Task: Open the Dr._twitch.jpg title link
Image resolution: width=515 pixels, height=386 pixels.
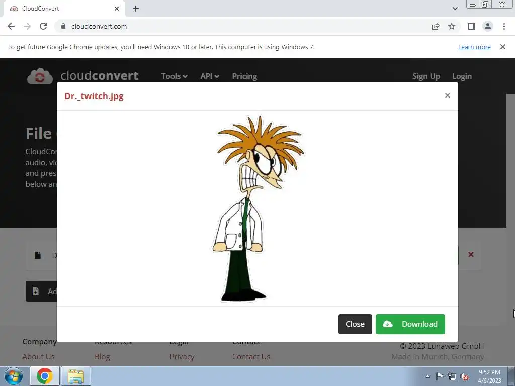Action: (x=94, y=96)
